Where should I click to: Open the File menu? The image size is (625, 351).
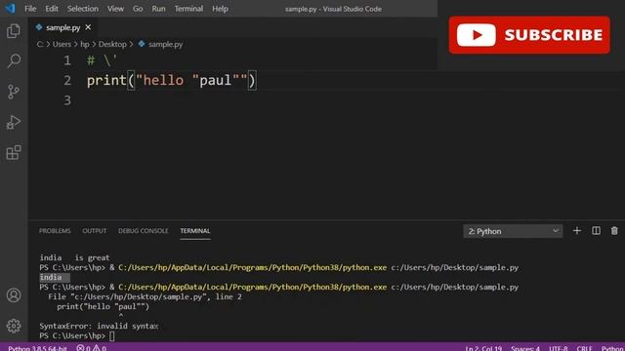coord(30,9)
